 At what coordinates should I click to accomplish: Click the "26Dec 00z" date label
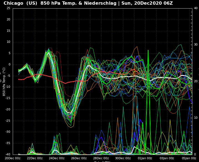[79, 158]
